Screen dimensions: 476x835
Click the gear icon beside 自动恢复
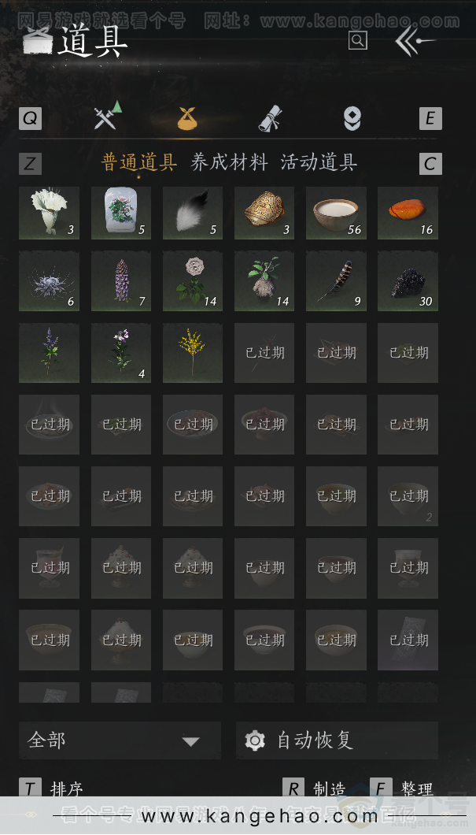(x=255, y=740)
